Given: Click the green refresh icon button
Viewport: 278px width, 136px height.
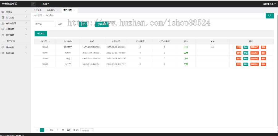Looking at the screenshot, I should [x=269, y=15].
